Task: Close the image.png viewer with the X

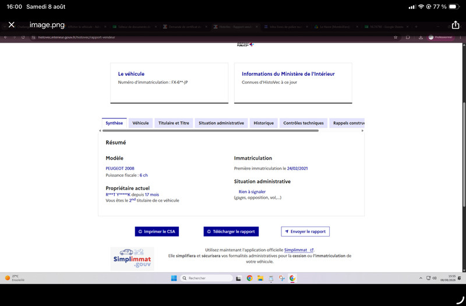Action: (11, 24)
